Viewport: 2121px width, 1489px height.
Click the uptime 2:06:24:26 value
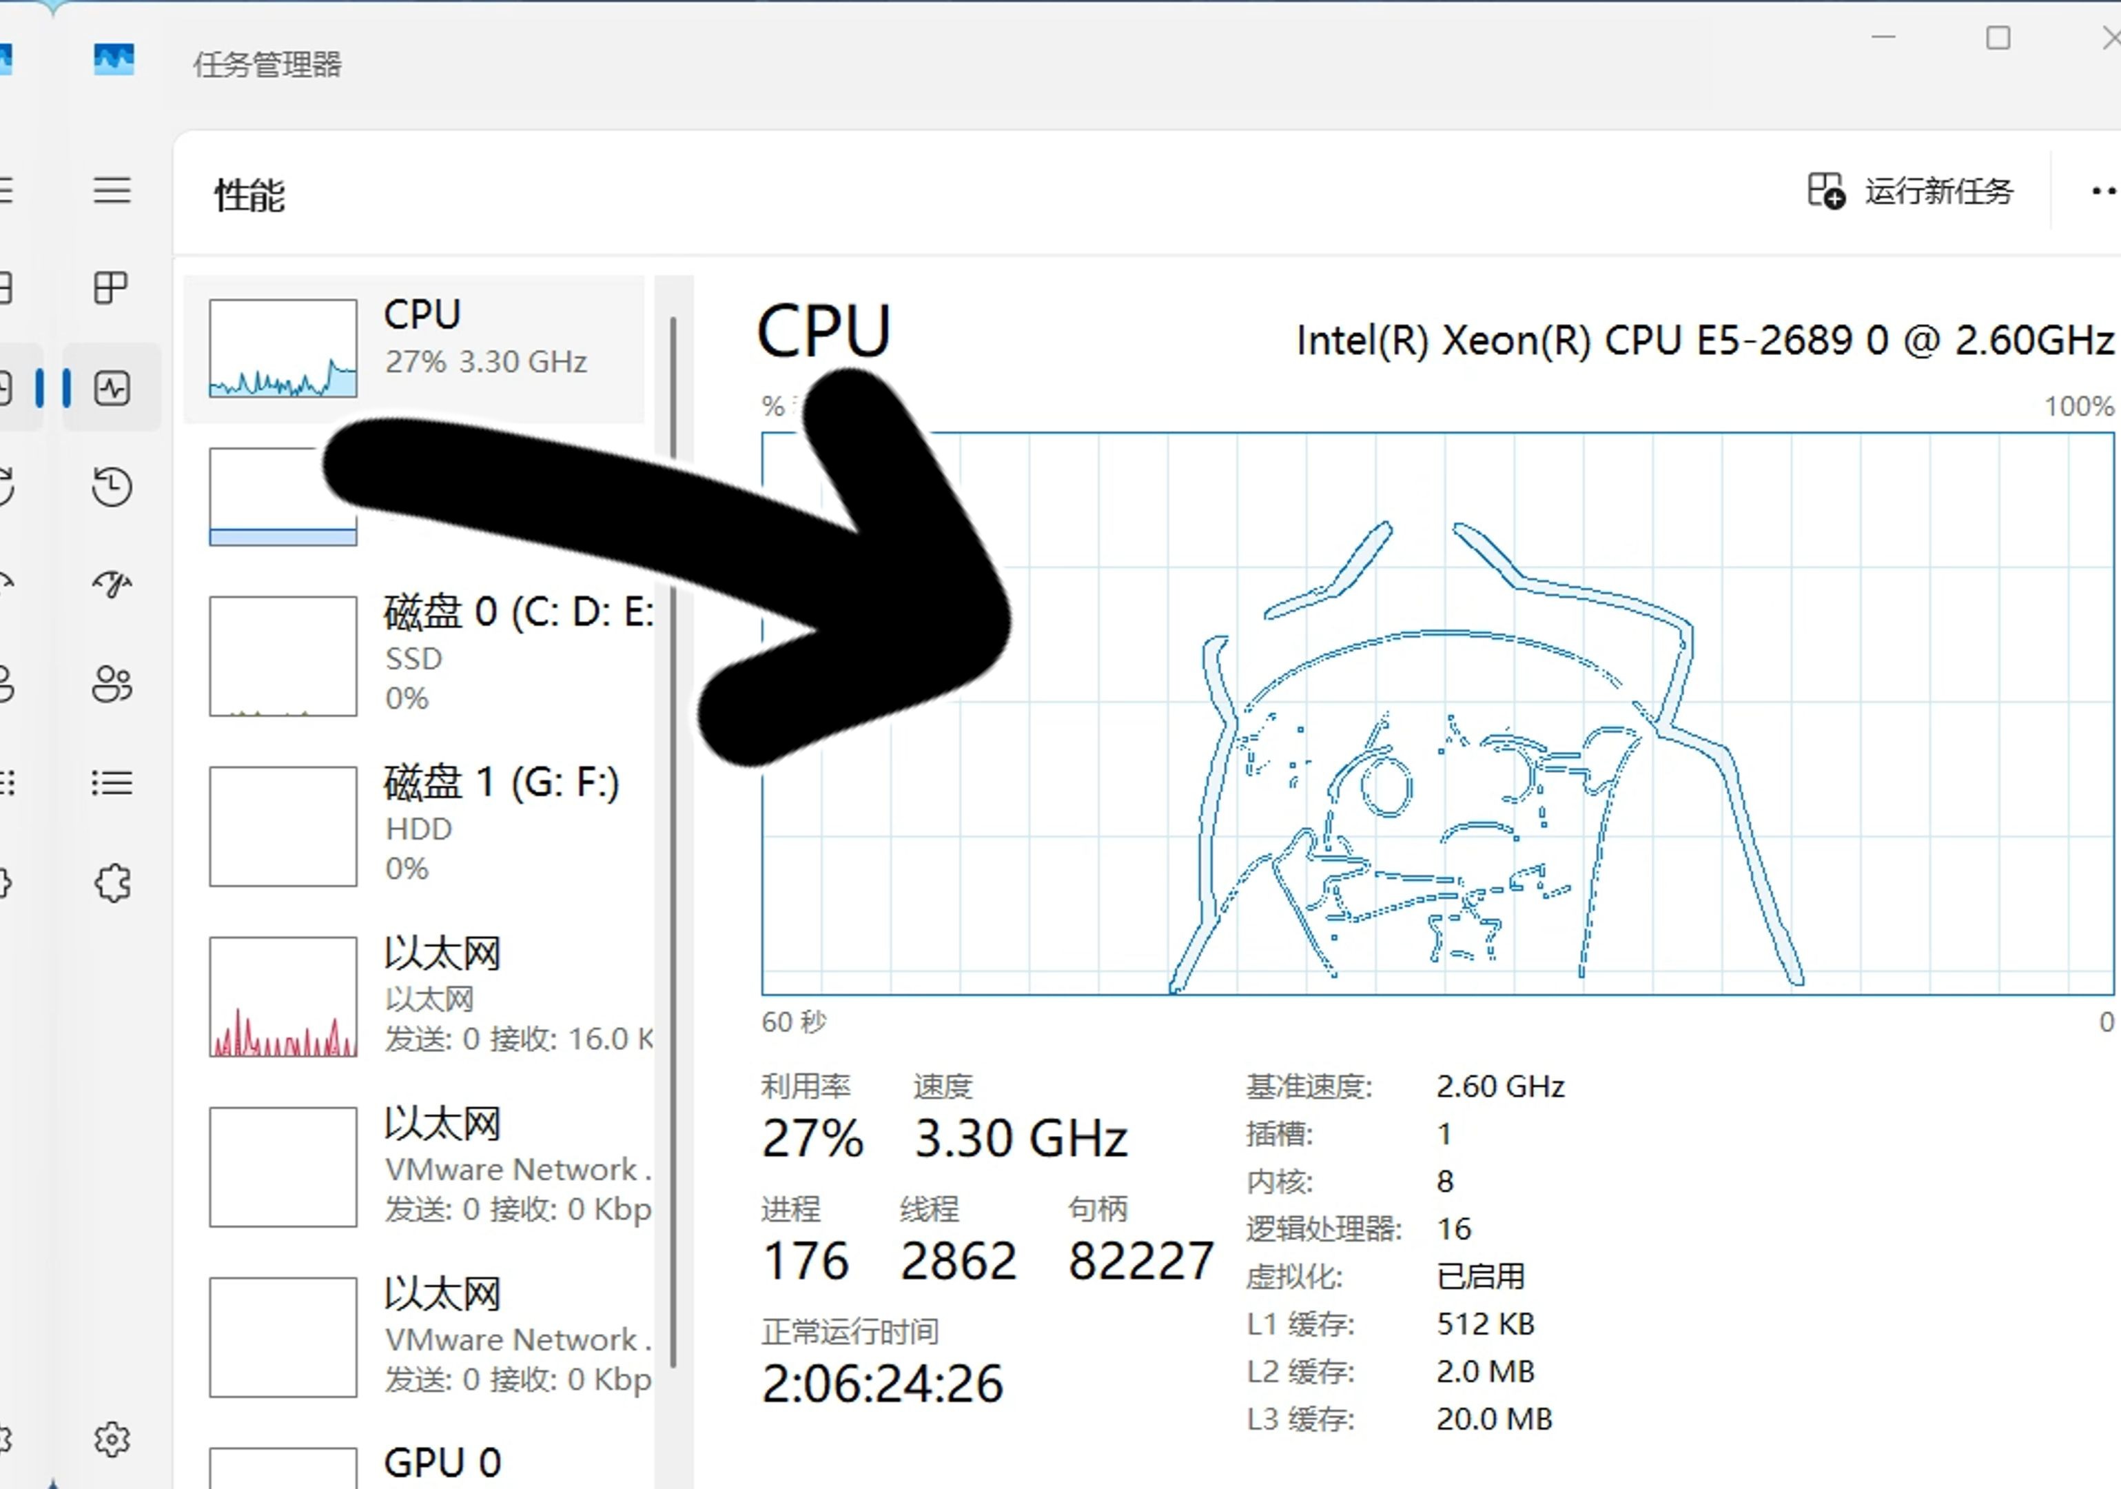pyautogui.click(x=882, y=1384)
